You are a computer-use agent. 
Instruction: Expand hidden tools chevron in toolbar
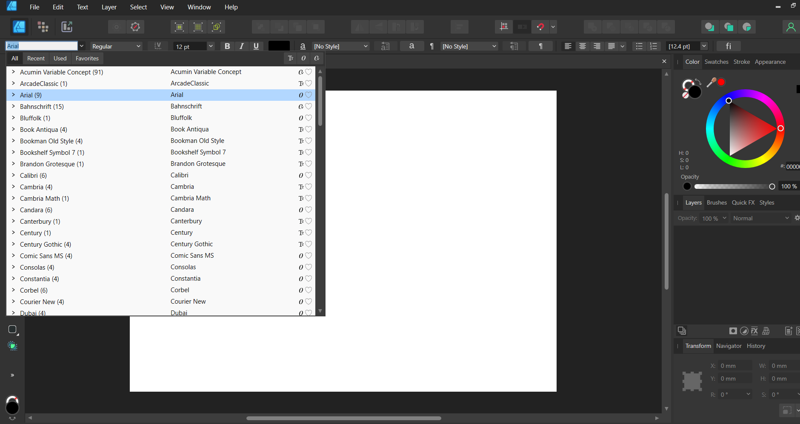tap(12, 375)
